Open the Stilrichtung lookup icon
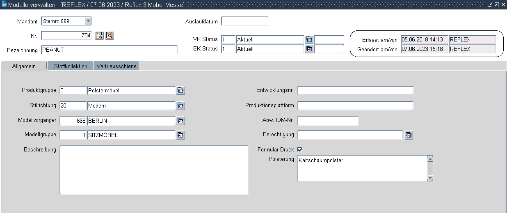 180,106
